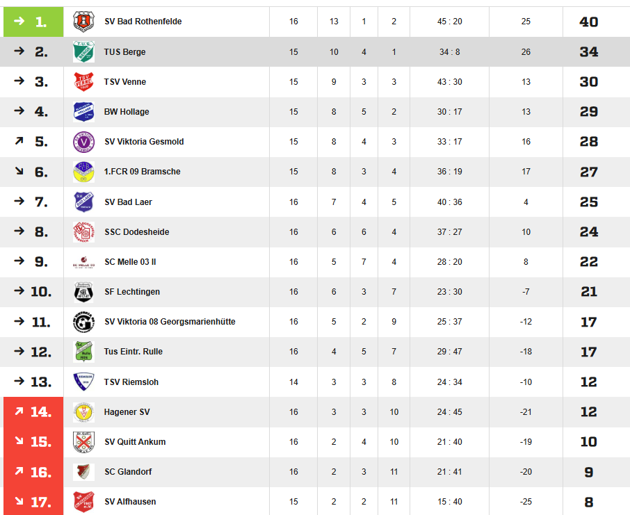
Task: Select SV Viktoria 08 Georgsmarienhütte team name
Action: point(170,322)
